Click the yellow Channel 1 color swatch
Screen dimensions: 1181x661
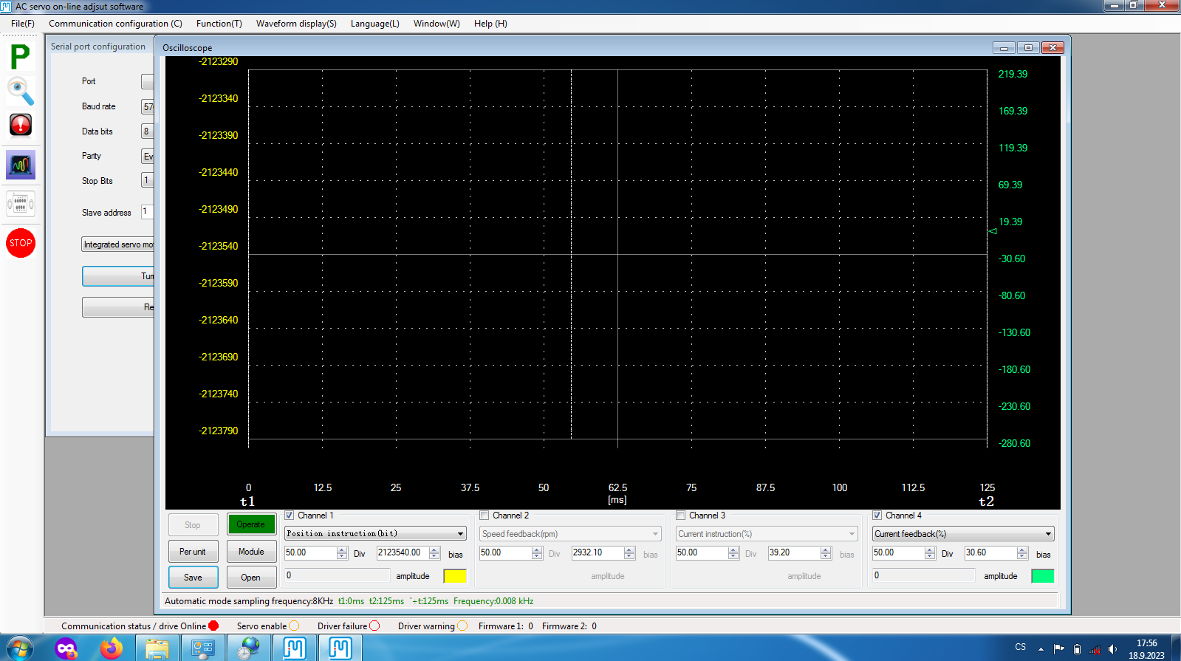[x=454, y=576]
